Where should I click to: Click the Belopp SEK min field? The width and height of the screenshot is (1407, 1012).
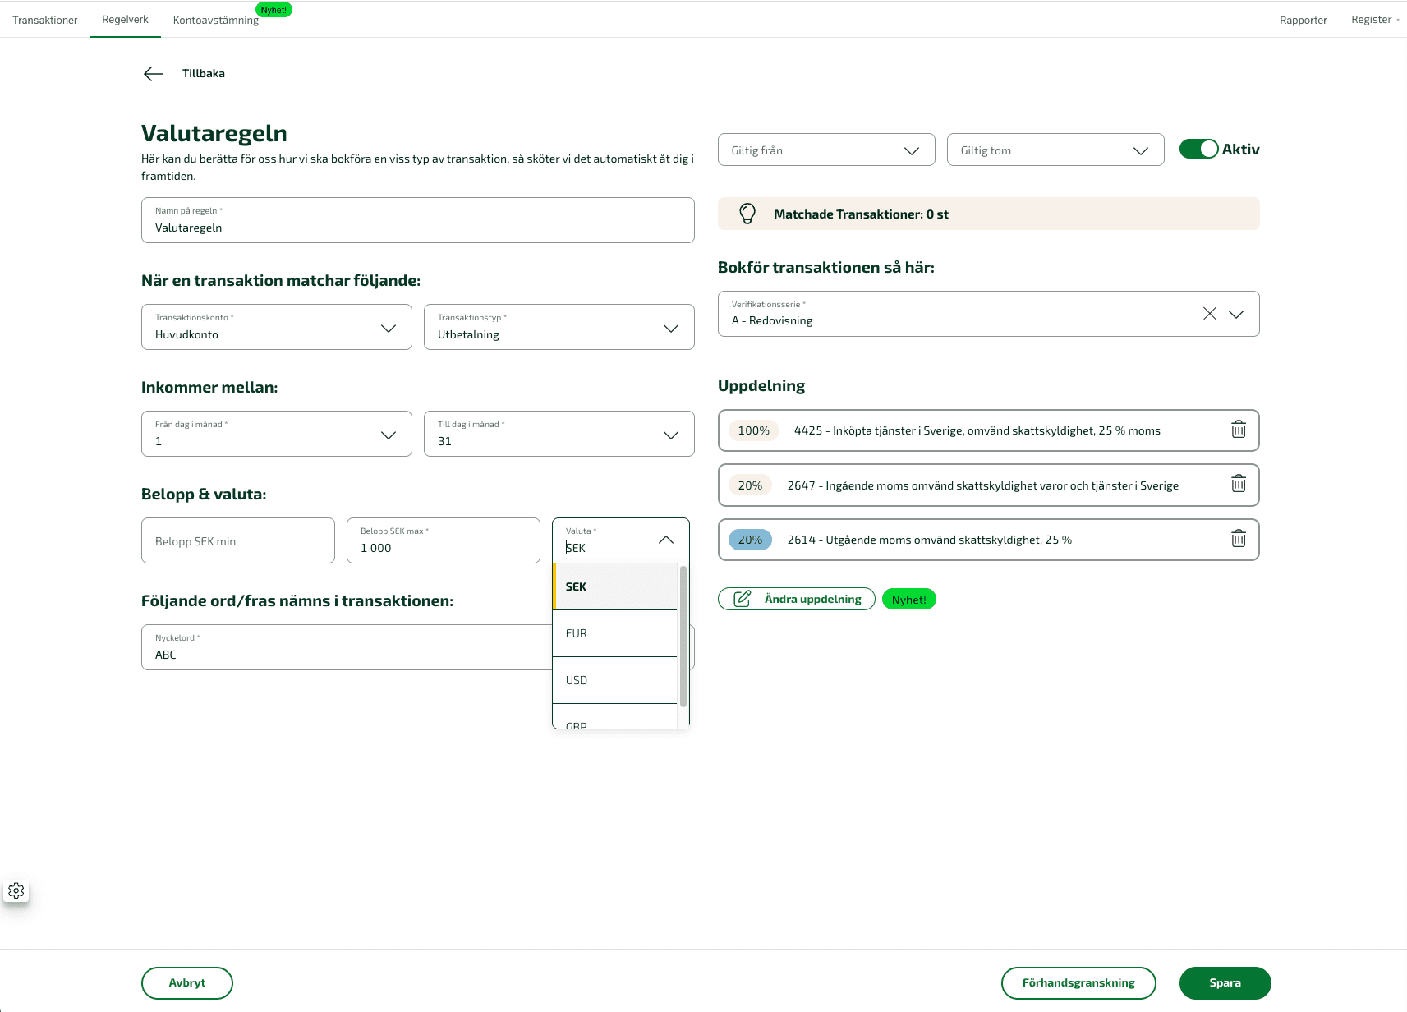click(x=238, y=541)
